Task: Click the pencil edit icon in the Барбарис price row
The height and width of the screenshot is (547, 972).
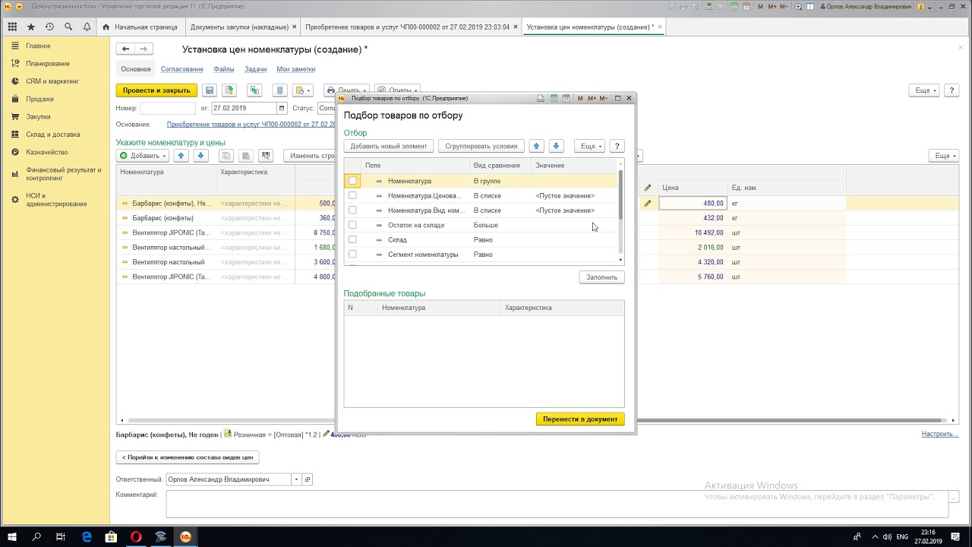Action: tap(648, 203)
